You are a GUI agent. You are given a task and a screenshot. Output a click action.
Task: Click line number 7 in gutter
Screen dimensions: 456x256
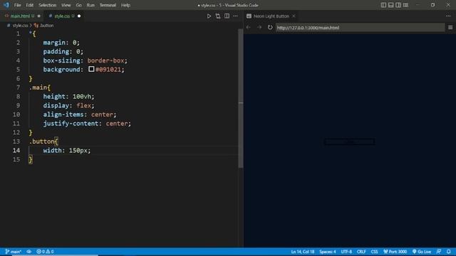[x=18, y=87]
